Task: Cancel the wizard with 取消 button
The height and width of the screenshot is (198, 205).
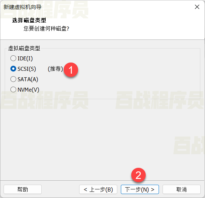Action: click(182, 189)
